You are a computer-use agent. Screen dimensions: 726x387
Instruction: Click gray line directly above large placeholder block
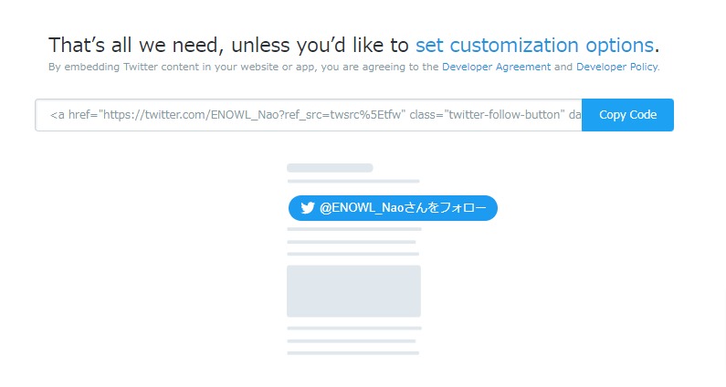(x=352, y=254)
